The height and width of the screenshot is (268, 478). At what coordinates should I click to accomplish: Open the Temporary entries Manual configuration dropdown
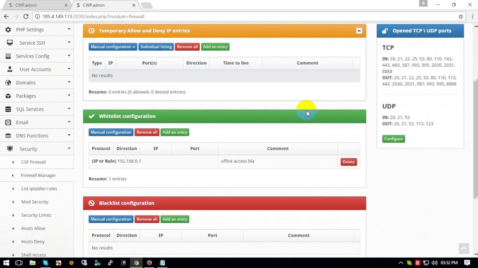coord(113,47)
